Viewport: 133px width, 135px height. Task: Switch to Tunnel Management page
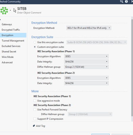click(13, 41)
